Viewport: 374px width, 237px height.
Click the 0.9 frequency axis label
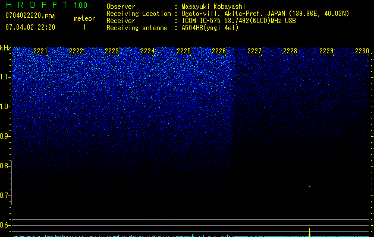(5, 136)
